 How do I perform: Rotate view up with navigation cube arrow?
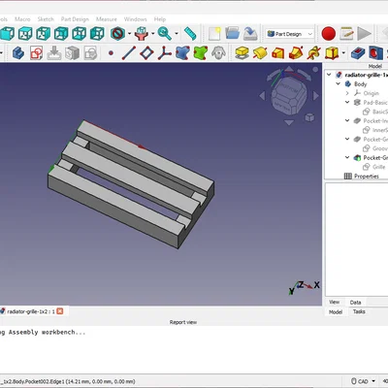[x=289, y=69]
